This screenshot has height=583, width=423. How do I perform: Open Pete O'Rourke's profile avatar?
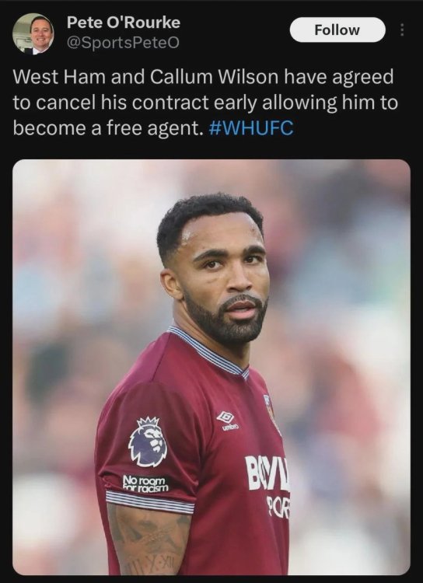click(x=33, y=33)
